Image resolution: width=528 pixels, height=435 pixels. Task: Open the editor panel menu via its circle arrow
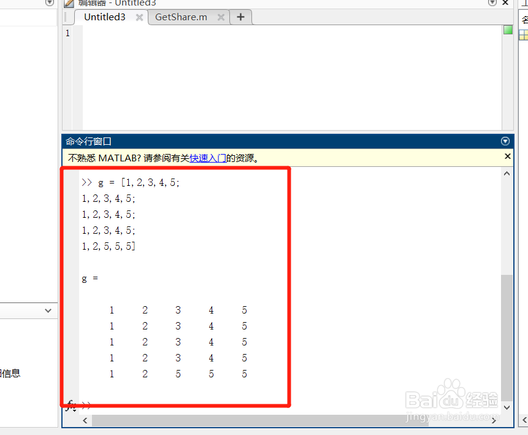point(492,3)
